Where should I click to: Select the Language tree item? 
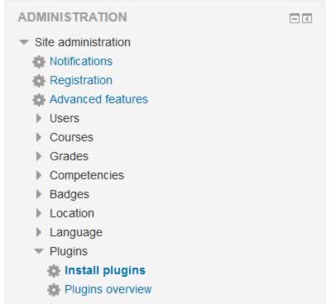point(76,233)
